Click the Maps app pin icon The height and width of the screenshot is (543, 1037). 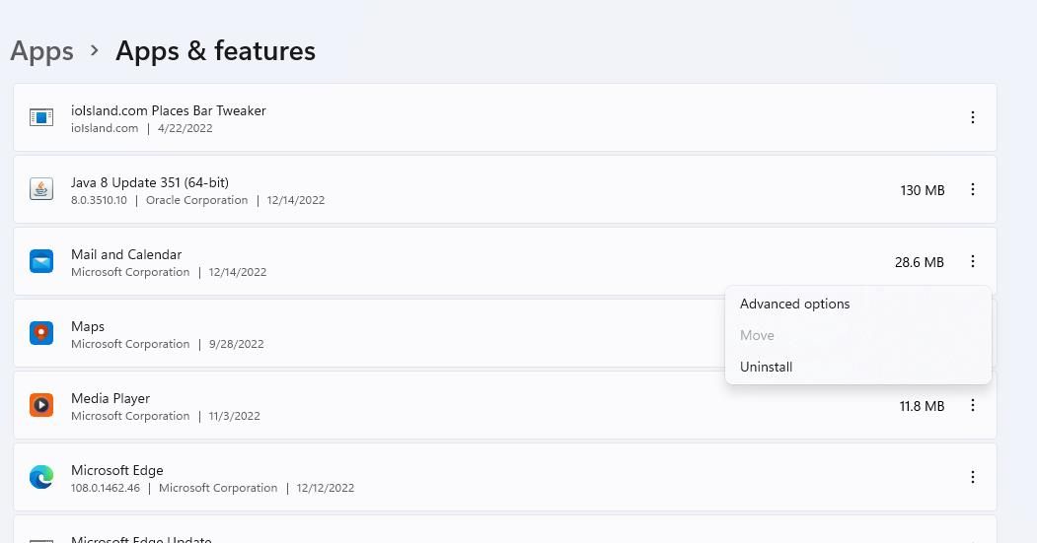click(x=41, y=333)
